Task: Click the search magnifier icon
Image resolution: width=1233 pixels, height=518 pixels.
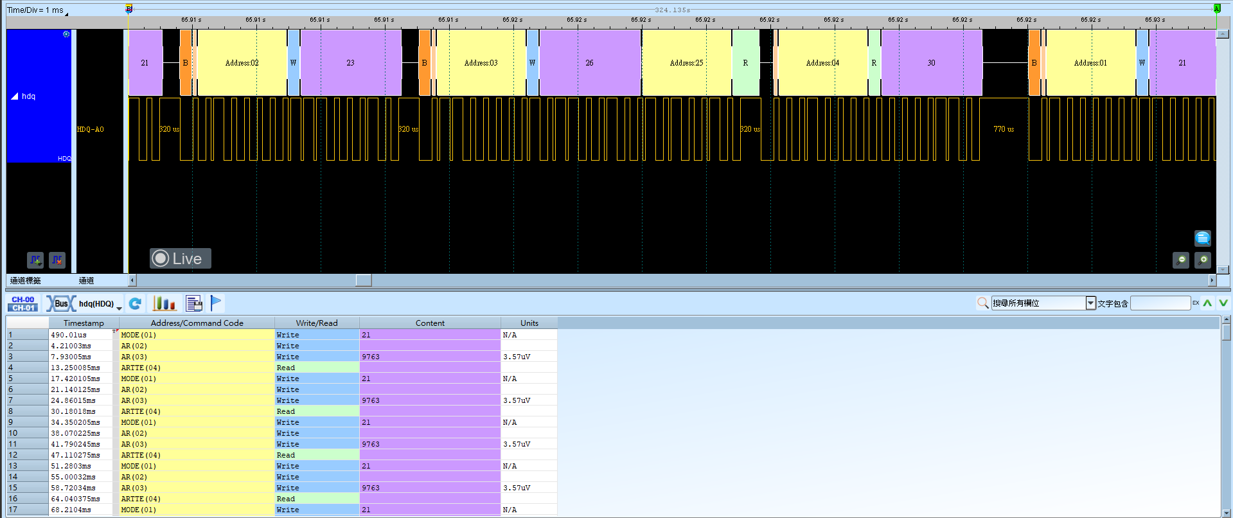Action: coord(982,303)
